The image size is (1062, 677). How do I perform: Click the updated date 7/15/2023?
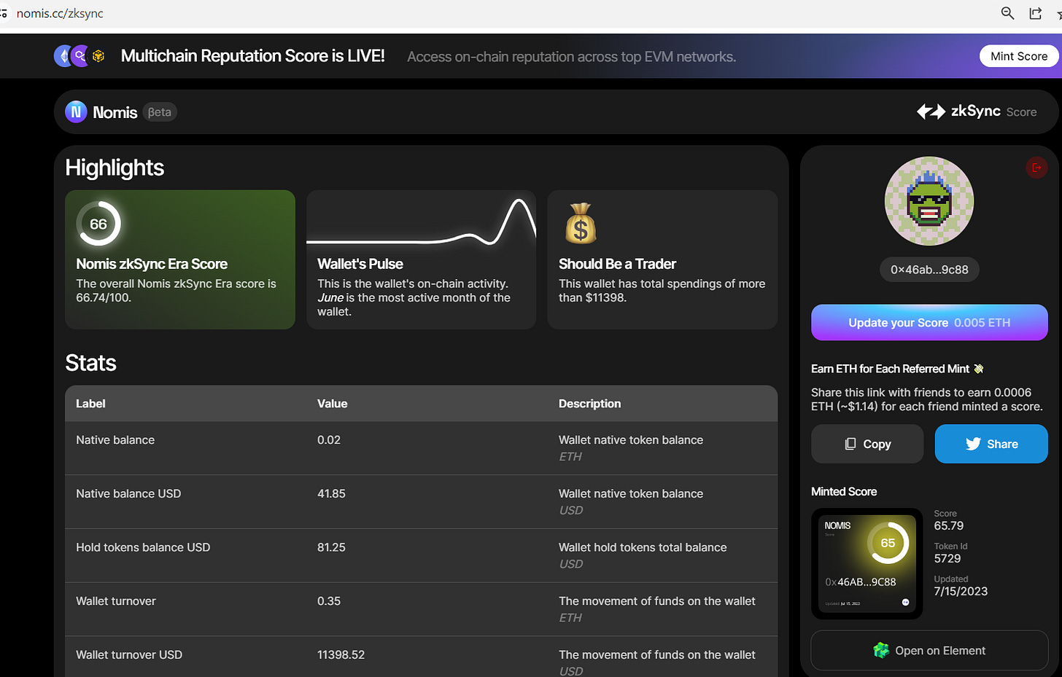961,592
